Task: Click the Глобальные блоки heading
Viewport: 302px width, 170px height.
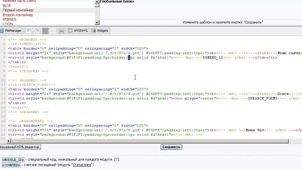Action: point(117,1)
